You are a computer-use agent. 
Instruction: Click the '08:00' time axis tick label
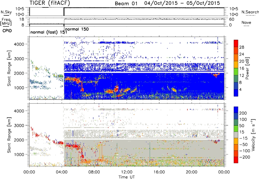point(94,172)
